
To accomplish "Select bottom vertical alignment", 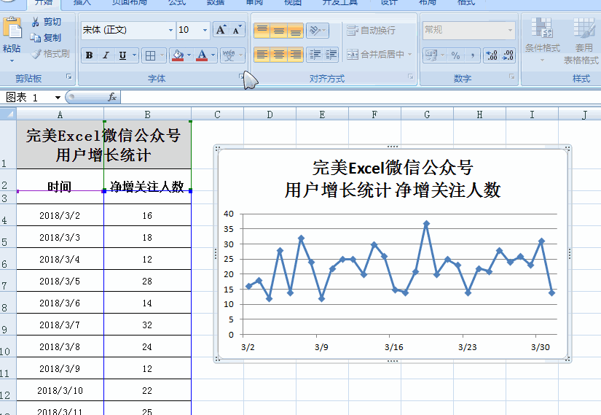I will click(295, 31).
